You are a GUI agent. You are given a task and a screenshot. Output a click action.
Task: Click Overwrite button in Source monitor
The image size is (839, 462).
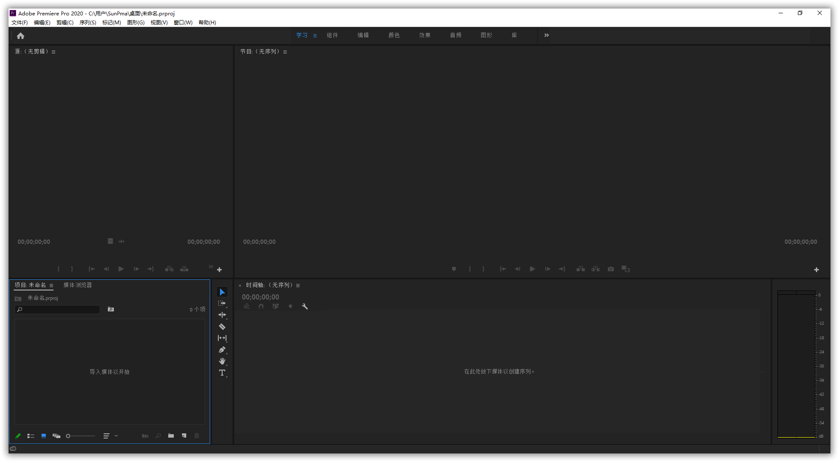[x=184, y=269]
